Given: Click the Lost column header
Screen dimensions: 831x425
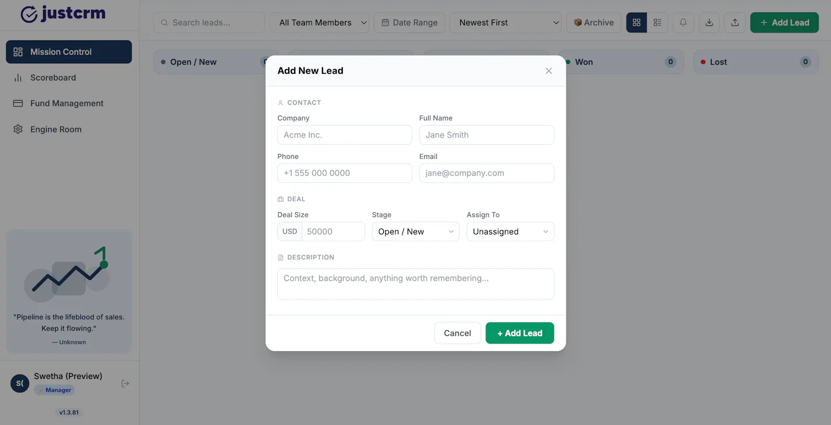Looking at the screenshot, I should pyautogui.click(x=756, y=62).
